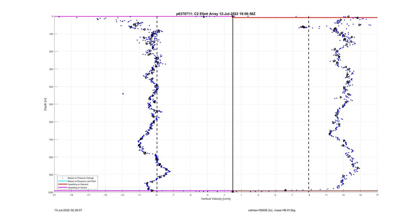Select x-axis tick label '-13'
This screenshot has width=417, height=216.
click(122, 195)
